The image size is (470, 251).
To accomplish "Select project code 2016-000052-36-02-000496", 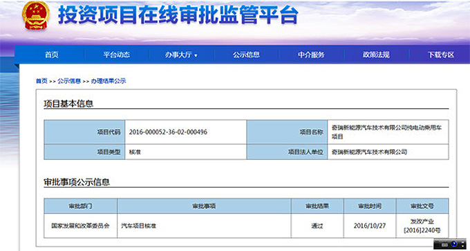I will (x=168, y=132).
